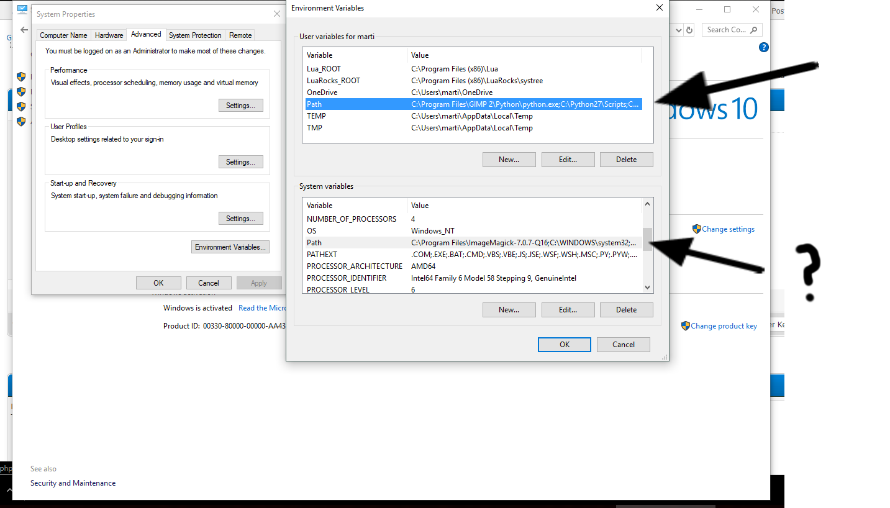This screenshot has width=890, height=508.
Task: Select the NUMBER_OF_PROCESSORS system variable
Action: (x=473, y=219)
